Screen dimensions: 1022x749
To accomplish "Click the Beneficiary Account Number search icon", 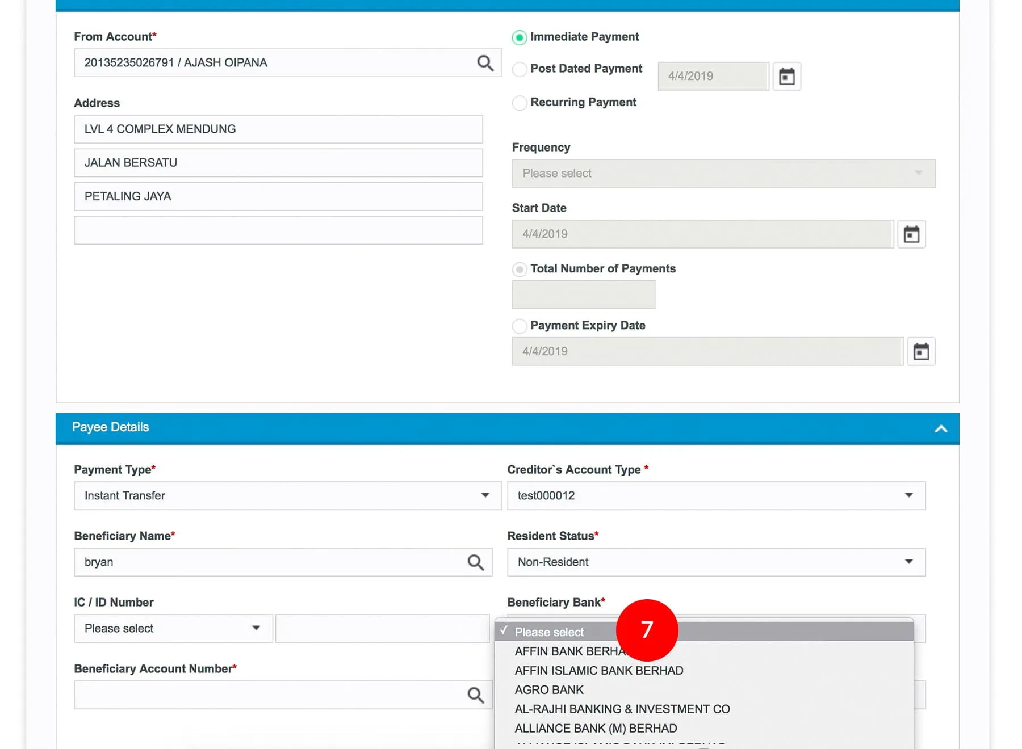I will tap(475, 695).
